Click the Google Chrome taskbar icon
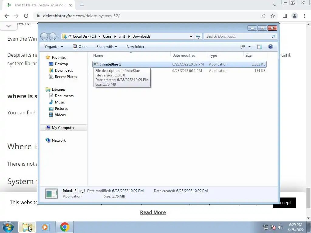 [x=64, y=227]
